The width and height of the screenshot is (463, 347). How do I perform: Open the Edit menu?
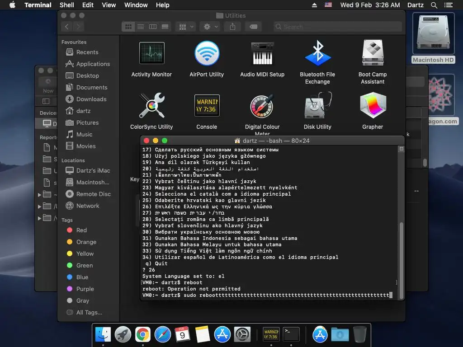tap(88, 5)
